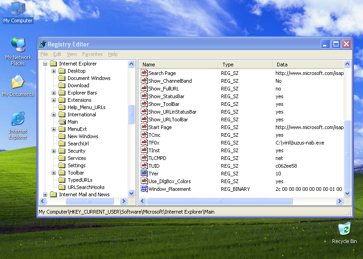
Task: Click the Show_StatusBar value icon
Action: click(x=144, y=96)
